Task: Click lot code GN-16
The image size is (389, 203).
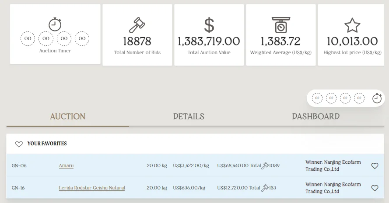Action: click(x=18, y=188)
